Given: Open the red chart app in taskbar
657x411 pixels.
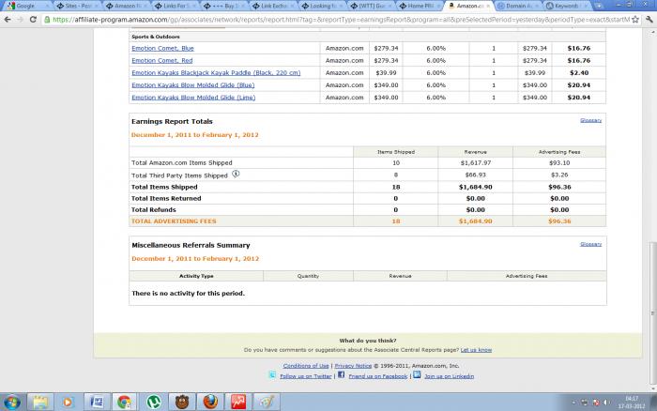Looking at the screenshot, I should (238, 403).
